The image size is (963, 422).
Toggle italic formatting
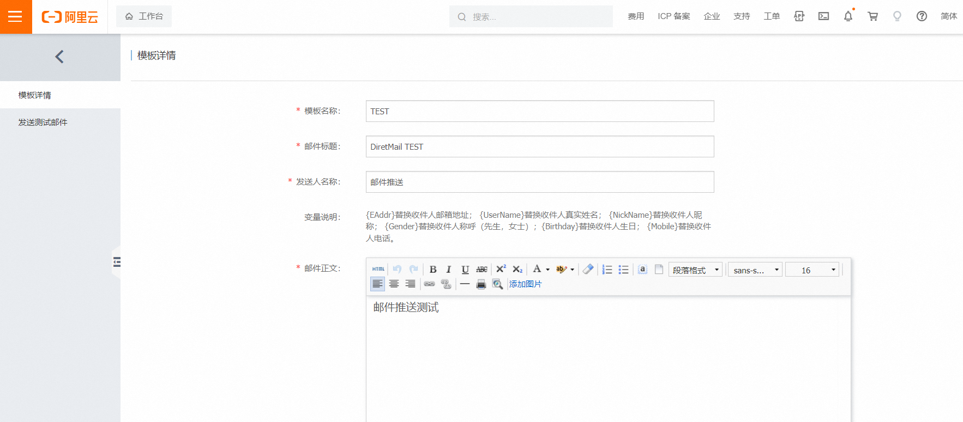449,269
